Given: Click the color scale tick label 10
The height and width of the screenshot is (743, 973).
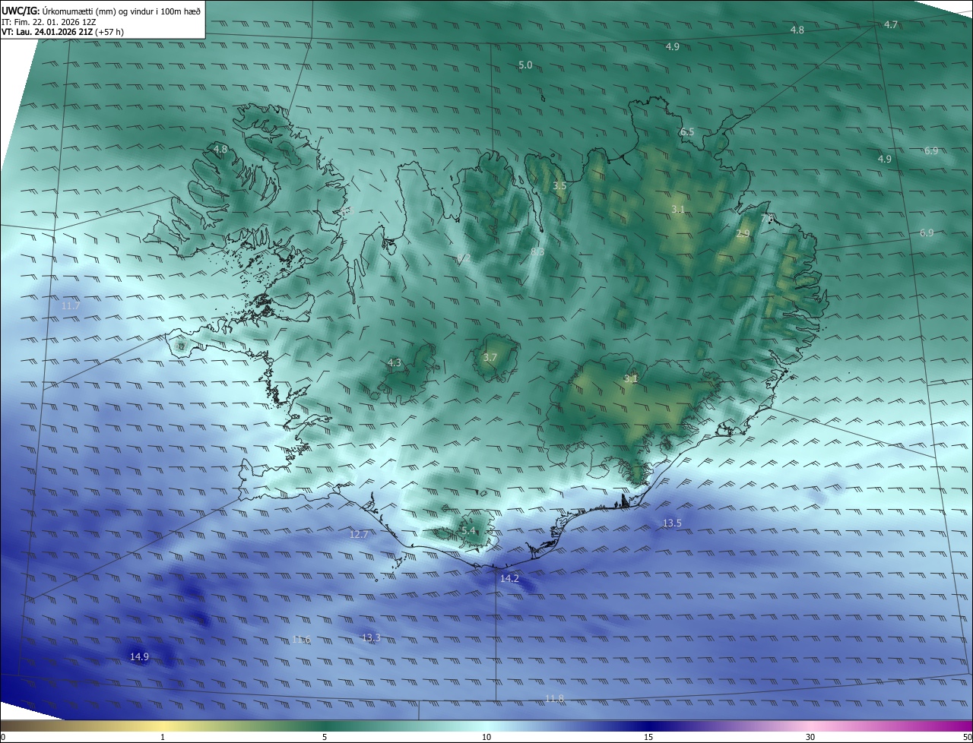Looking at the screenshot, I should tap(486, 737).
